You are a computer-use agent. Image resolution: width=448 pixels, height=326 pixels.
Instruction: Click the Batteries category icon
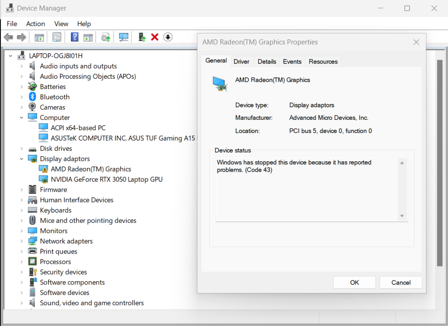tap(32, 87)
